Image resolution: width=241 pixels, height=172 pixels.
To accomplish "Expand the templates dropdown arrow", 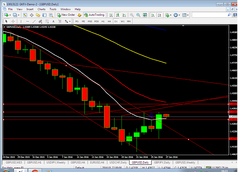I will point(188,15).
